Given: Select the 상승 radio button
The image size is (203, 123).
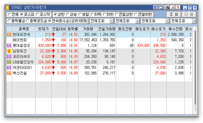Looking at the screenshot, I should tap(68, 15).
